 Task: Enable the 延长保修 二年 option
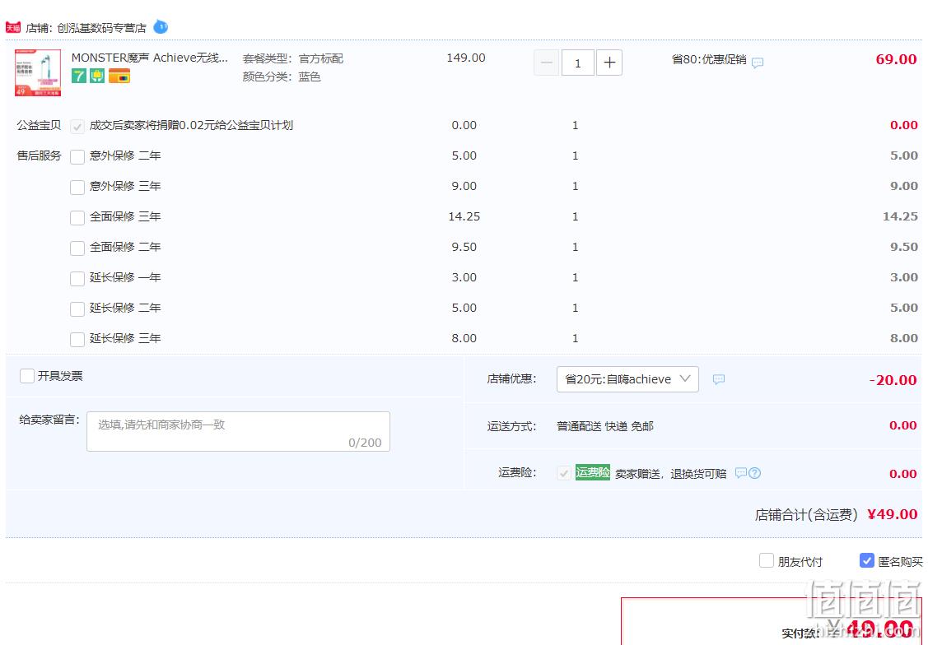pos(77,309)
